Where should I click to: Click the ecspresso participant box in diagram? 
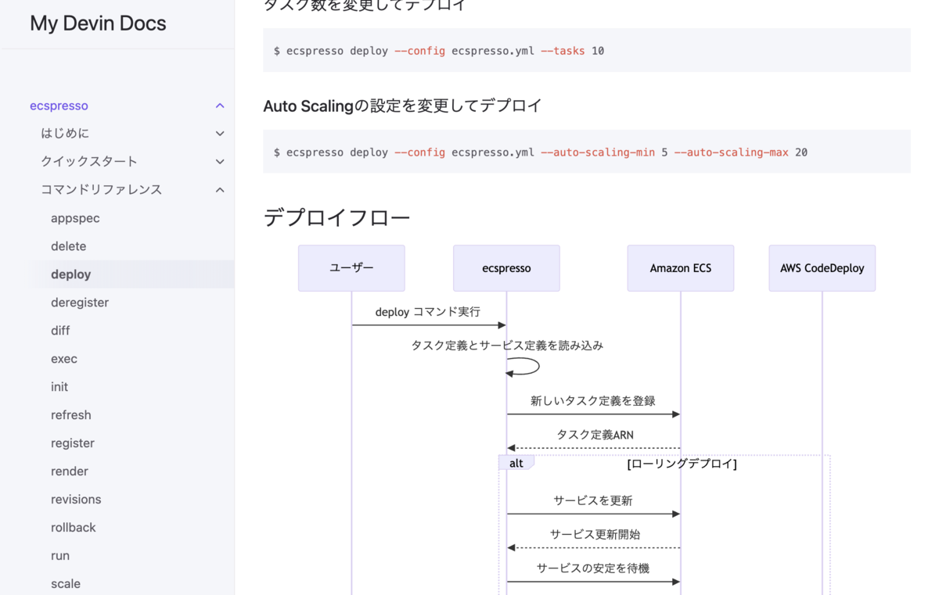click(506, 268)
